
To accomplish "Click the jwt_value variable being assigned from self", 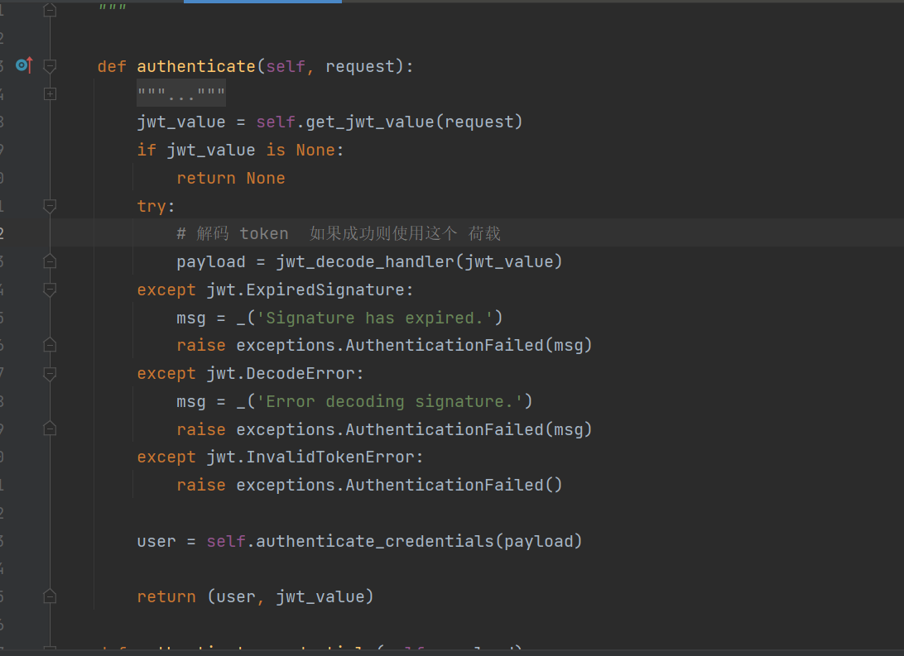I will point(181,122).
